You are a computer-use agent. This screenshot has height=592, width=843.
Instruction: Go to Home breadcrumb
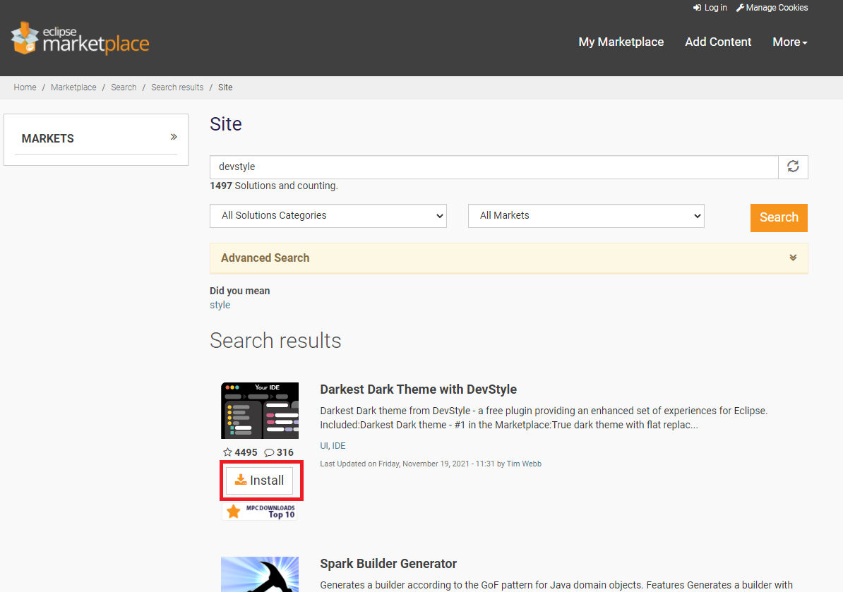pos(25,87)
